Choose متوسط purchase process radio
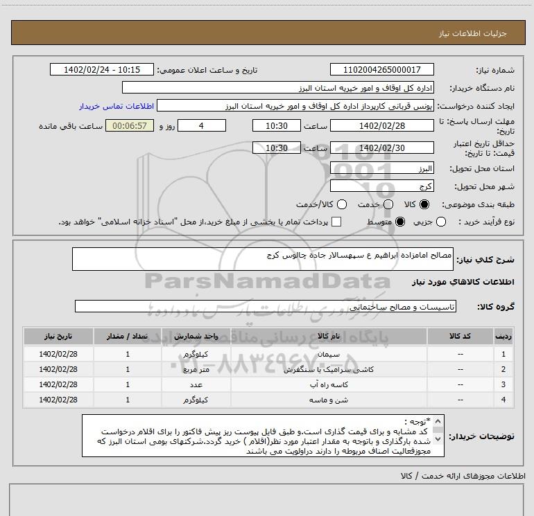The width and height of the screenshot is (534, 516). [400, 222]
